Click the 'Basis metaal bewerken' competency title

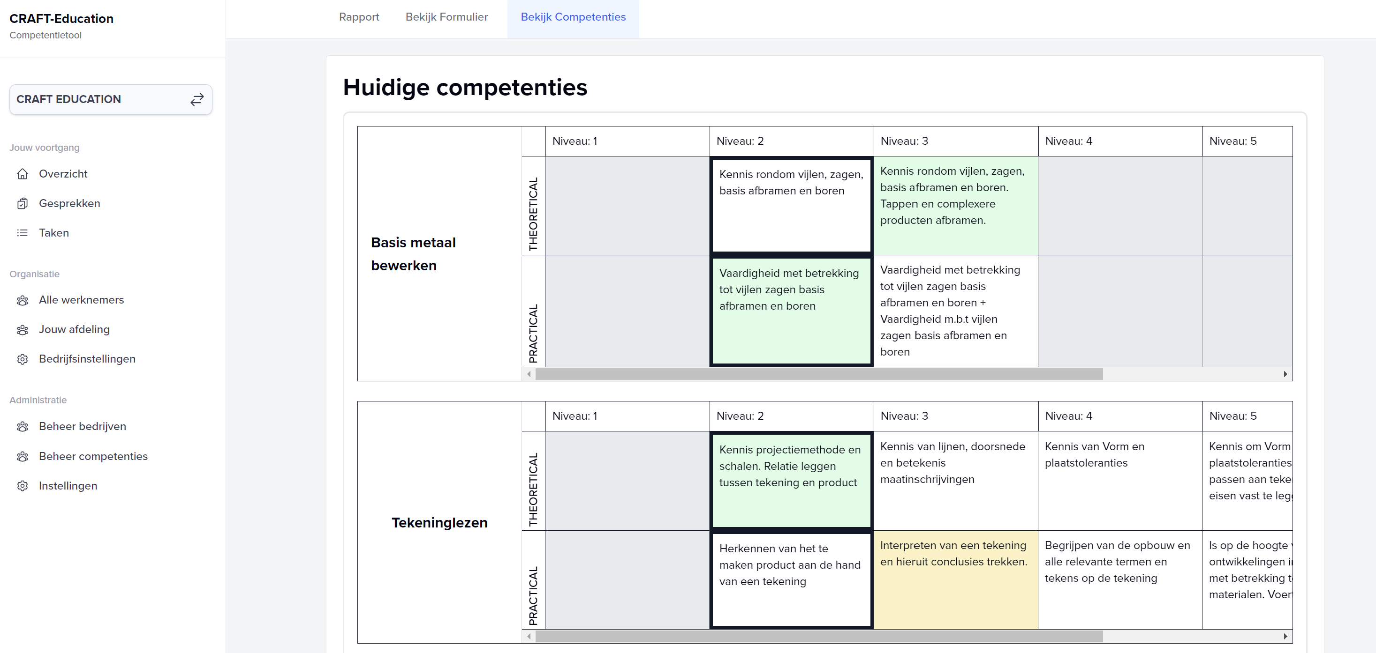coord(414,254)
